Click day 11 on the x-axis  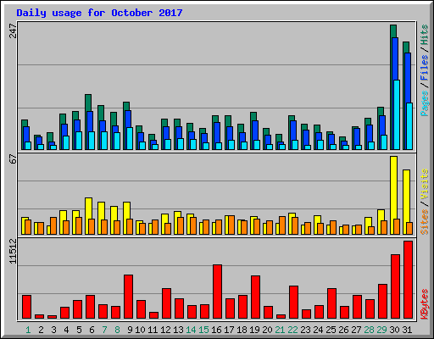click(x=153, y=330)
